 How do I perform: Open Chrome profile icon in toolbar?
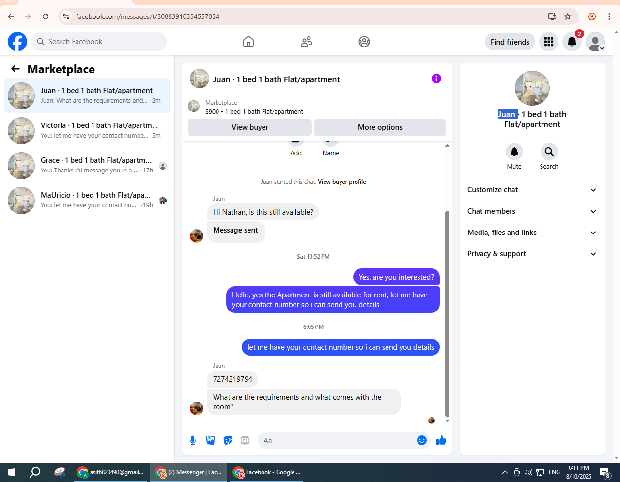pos(592,16)
